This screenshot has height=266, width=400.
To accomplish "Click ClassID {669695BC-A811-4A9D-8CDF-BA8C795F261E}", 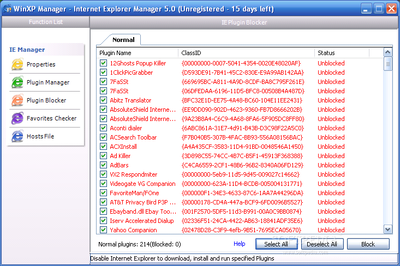I will click(243, 82).
